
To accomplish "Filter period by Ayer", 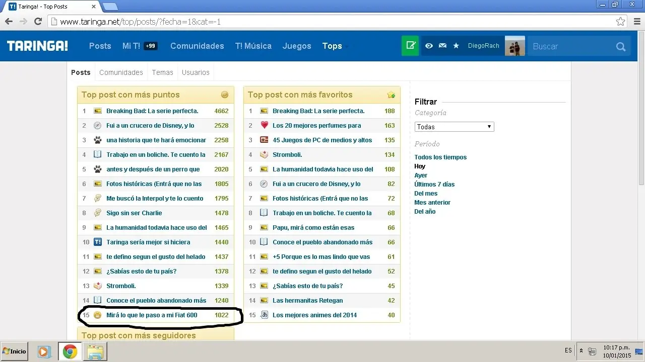I will click(x=421, y=175).
